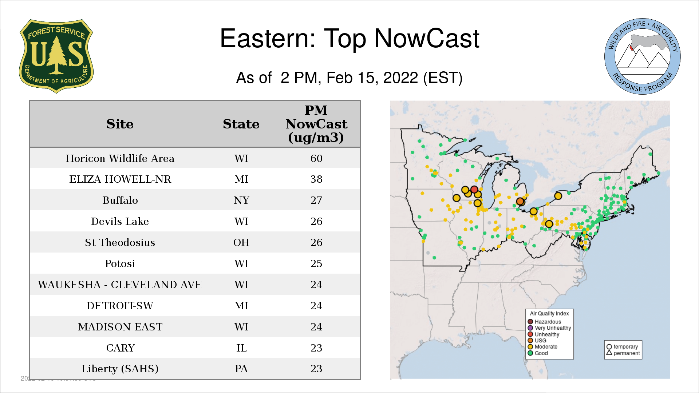Click the State column header
This screenshot has width=699, height=393.
[241, 124]
